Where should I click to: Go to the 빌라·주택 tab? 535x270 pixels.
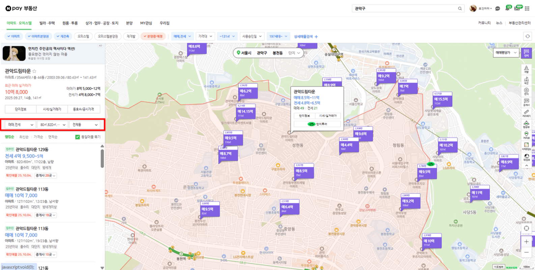tap(47, 23)
